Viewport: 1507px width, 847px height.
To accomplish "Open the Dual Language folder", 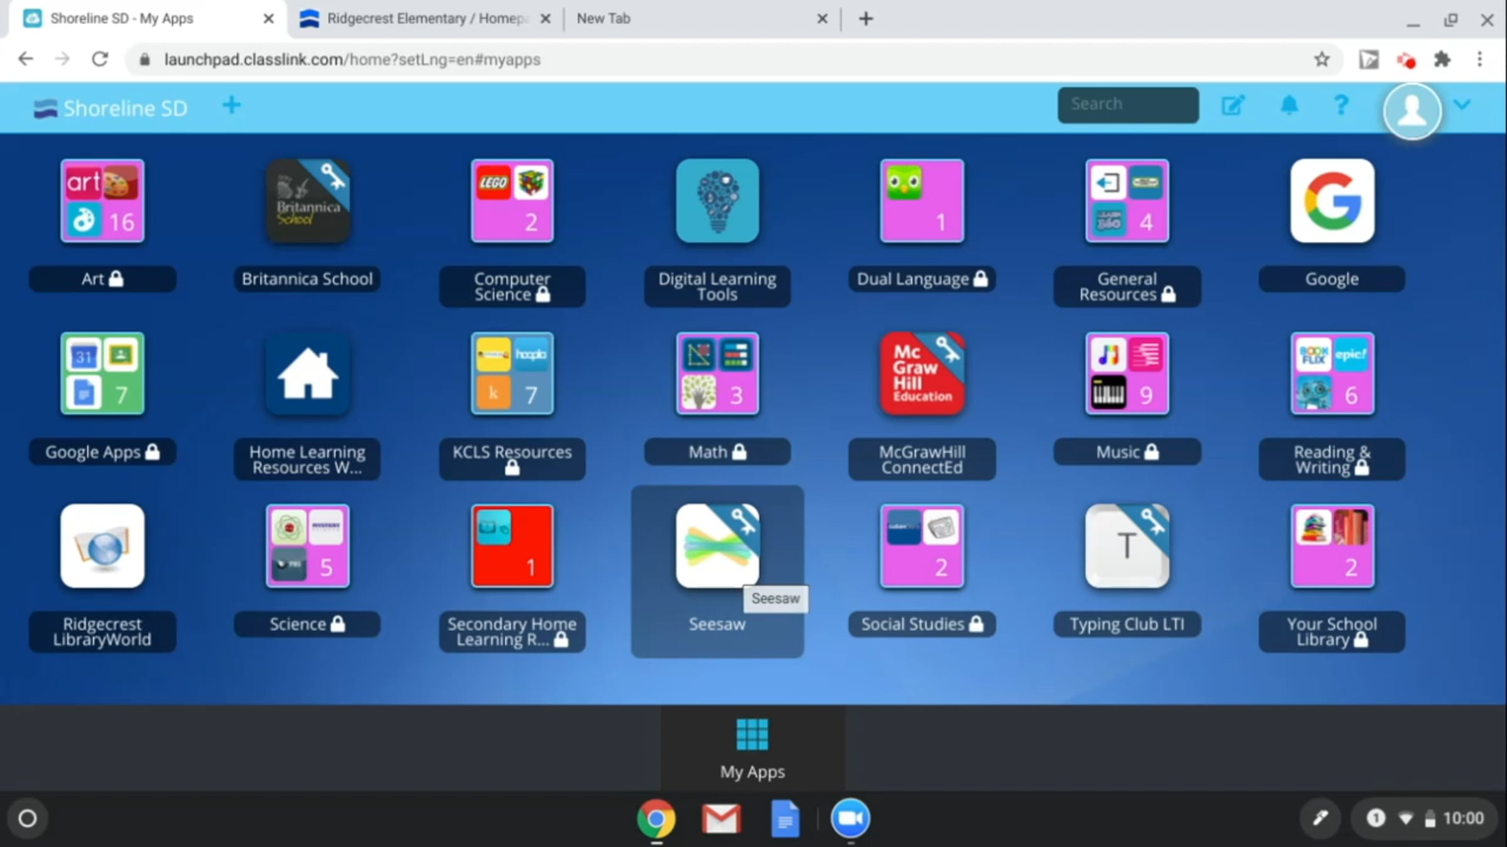I will tap(922, 201).
